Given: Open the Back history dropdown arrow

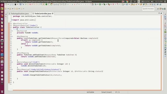Looking at the screenshot, I should pos(19,9).
